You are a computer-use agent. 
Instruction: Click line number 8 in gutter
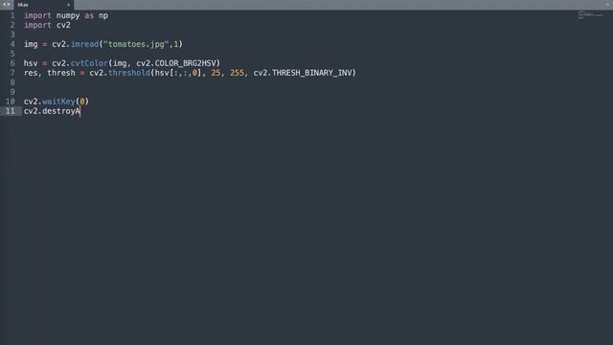click(x=12, y=82)
